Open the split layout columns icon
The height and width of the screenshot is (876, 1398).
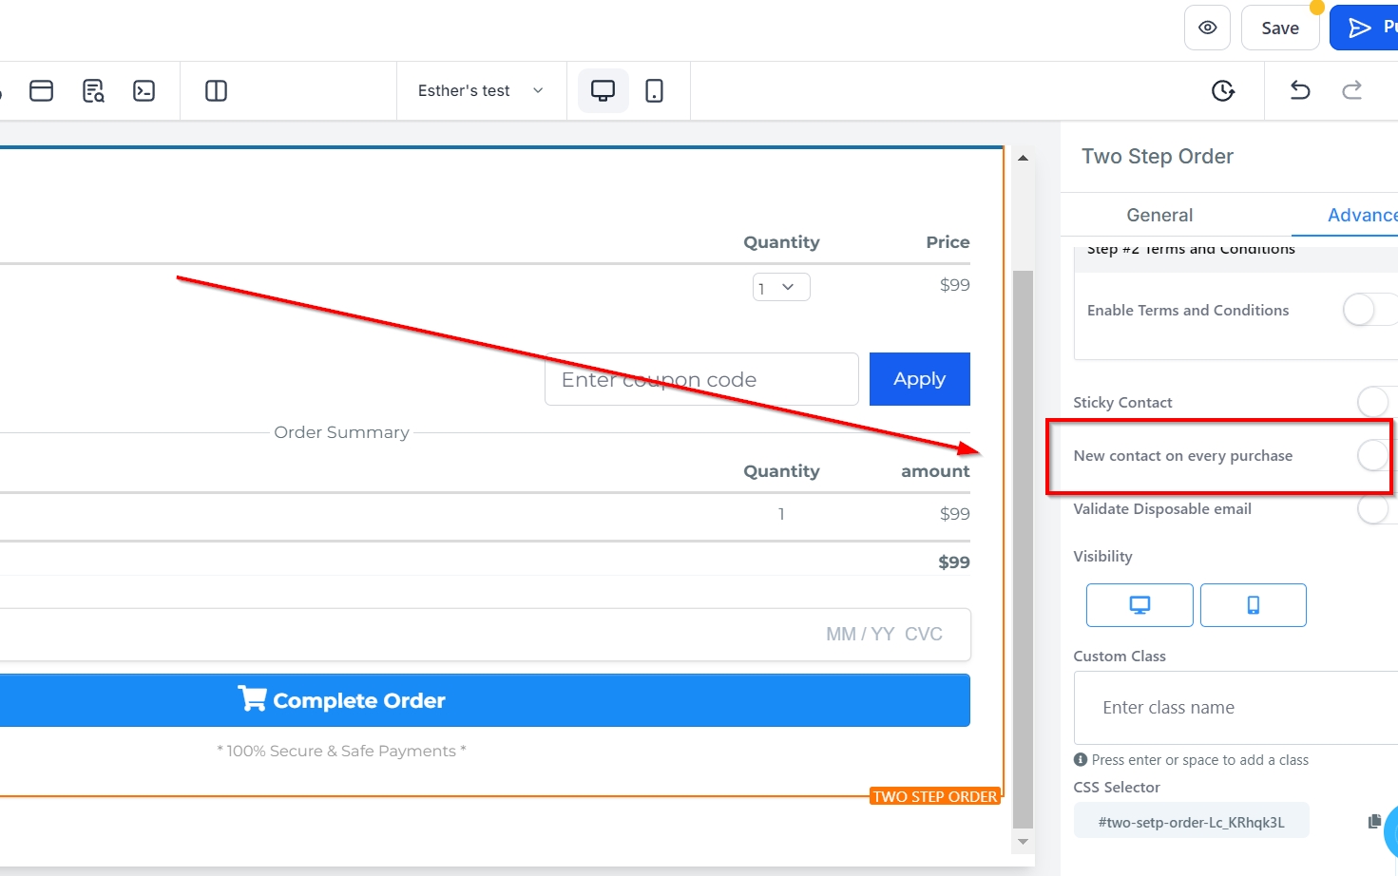(216, 90)
